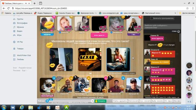
Task: Click the Моя комната button
Action: pyautogui.click(x=133, y=101)
